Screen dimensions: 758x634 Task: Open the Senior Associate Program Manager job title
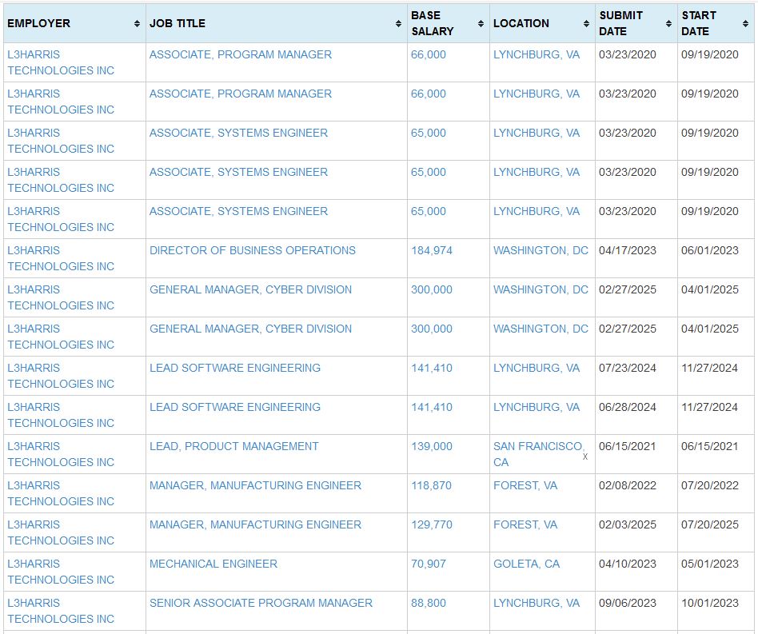[x=261, y=603]
